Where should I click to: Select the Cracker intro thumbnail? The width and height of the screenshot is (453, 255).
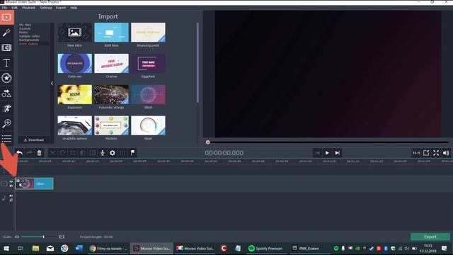click(111, 63)
